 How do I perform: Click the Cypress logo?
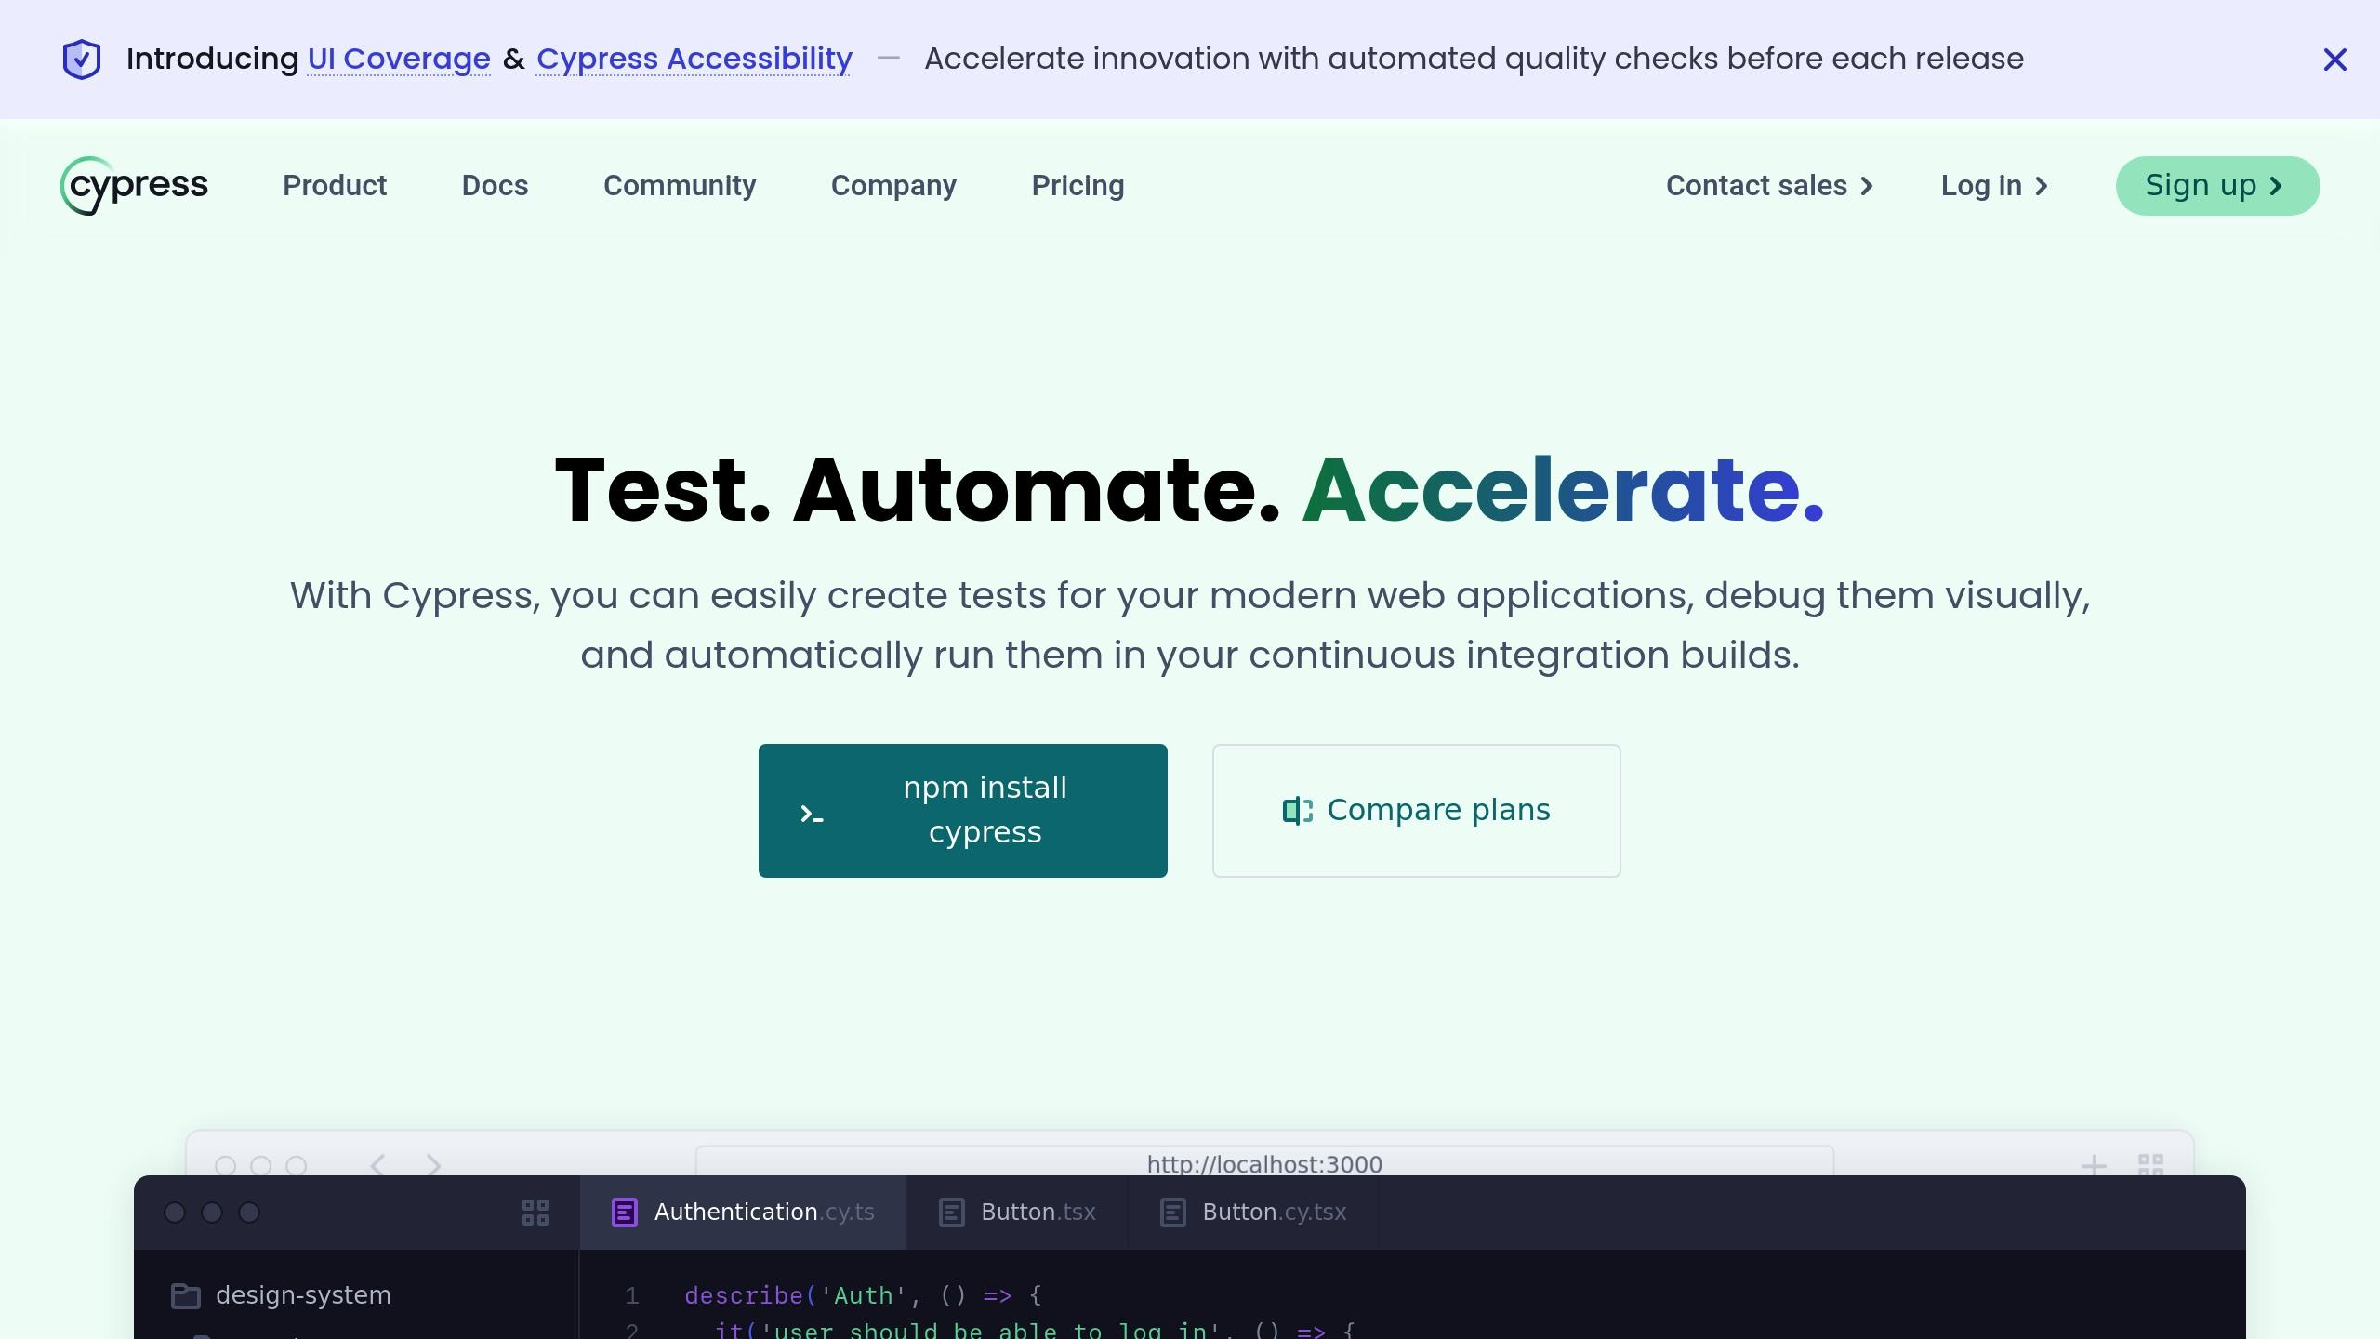click(134, 186)
